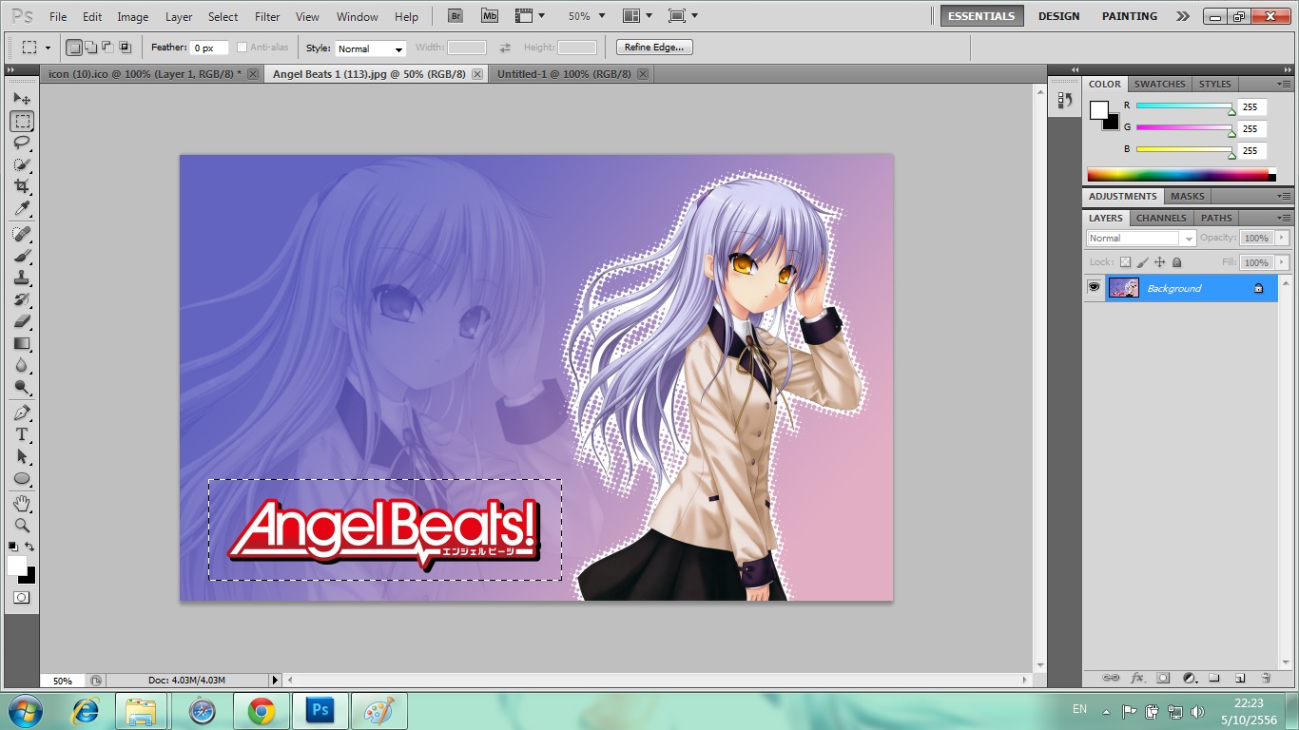
Task: Create a new layer group
Action: point(1213,678)
